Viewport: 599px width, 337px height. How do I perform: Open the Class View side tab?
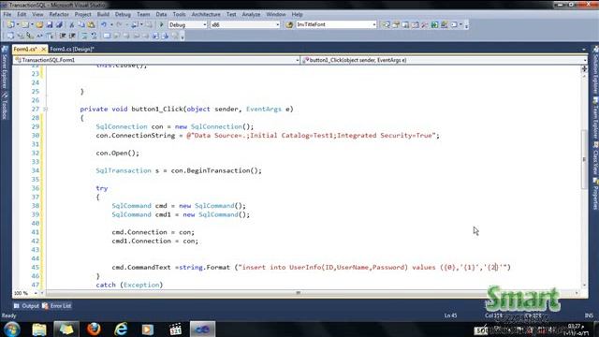[595, 158]
